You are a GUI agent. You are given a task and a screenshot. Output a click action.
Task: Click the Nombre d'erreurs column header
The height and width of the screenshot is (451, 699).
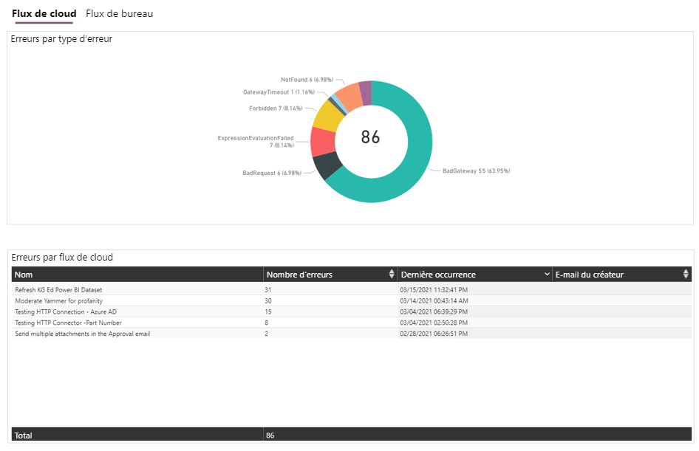330,275
